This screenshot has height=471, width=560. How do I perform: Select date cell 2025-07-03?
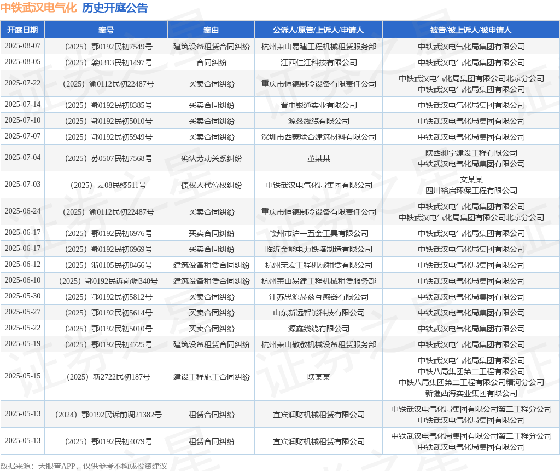click(22, 184)
